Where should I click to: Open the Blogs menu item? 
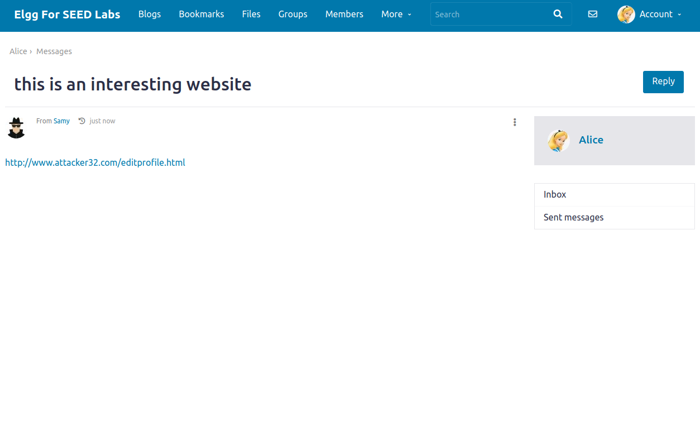point(150,15)
